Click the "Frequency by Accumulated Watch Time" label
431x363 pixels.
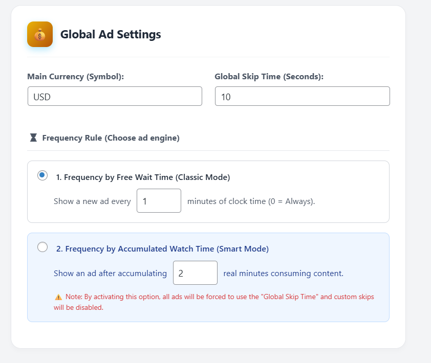pyautogui.click(x=162, y=249)
